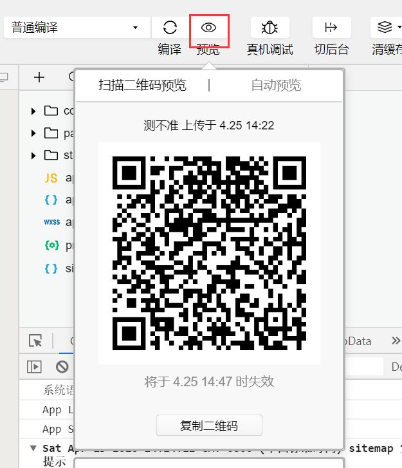Switch to the 自动预览 tab
This screenshot has width=402, height=468.
[x=276, y=85]
